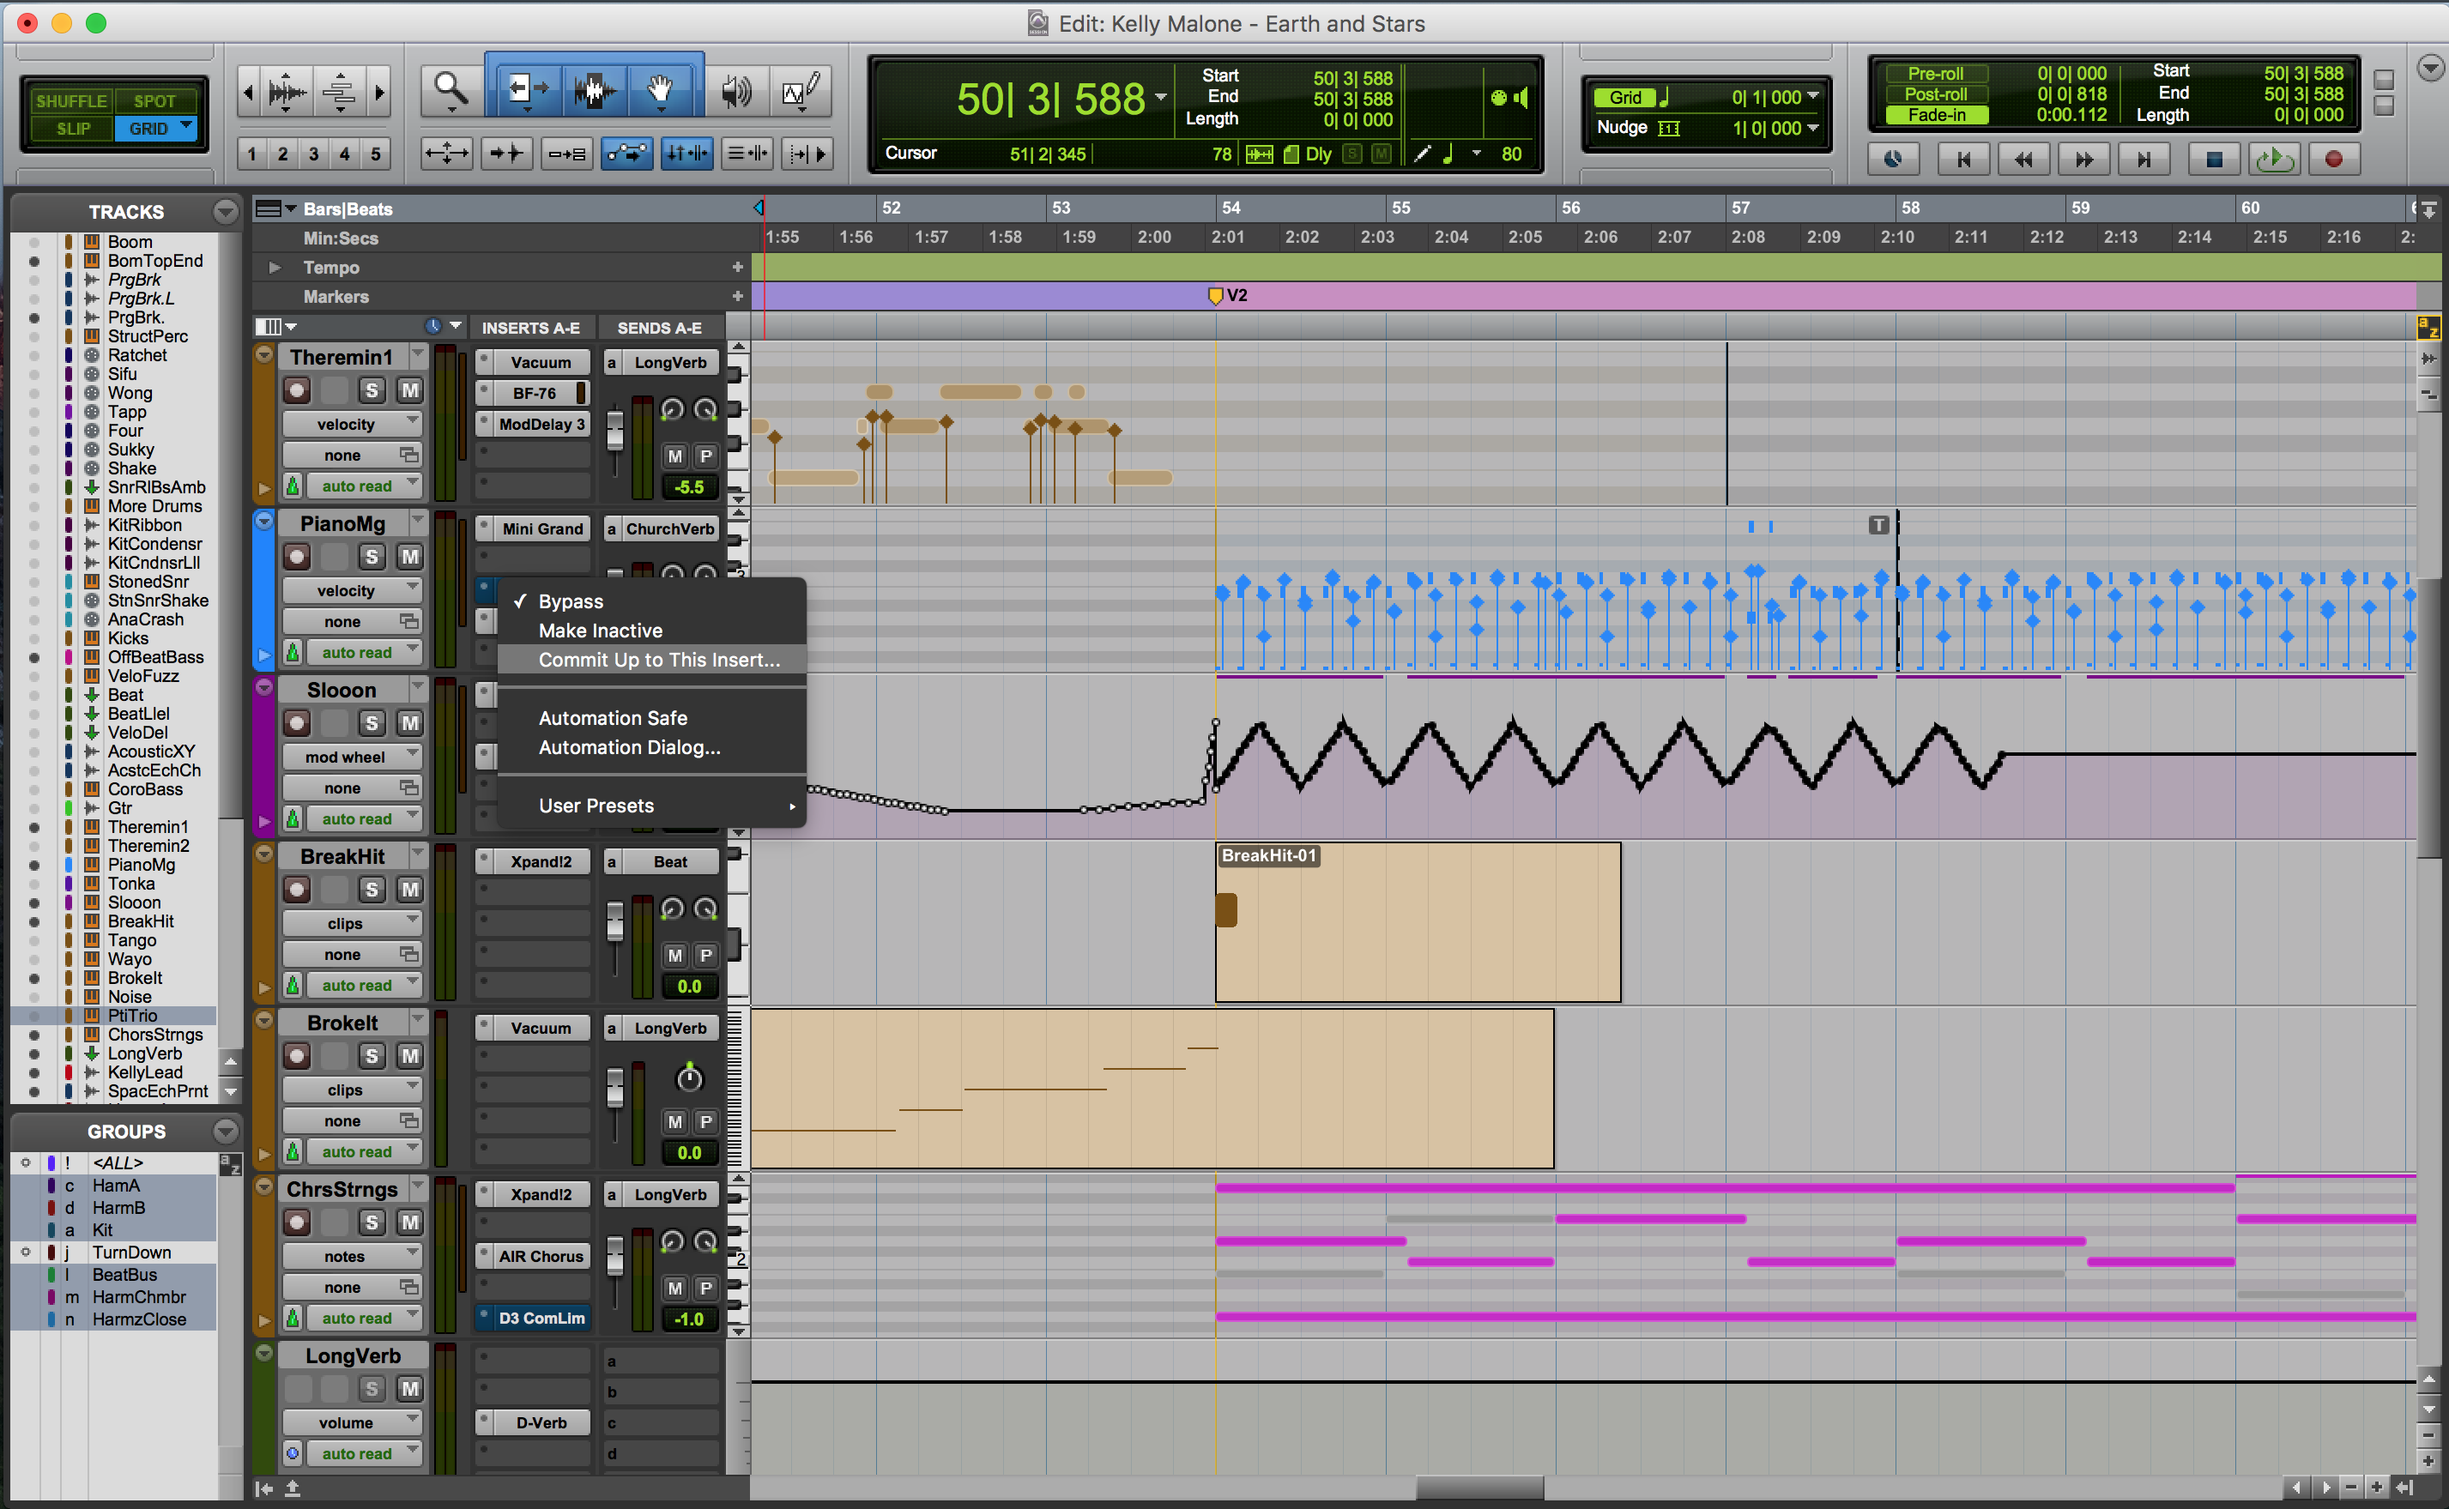This screenshot has width=2449, height=1509.
Task: Adjust BreakHit send fader
Action: [x=614, y=922]
